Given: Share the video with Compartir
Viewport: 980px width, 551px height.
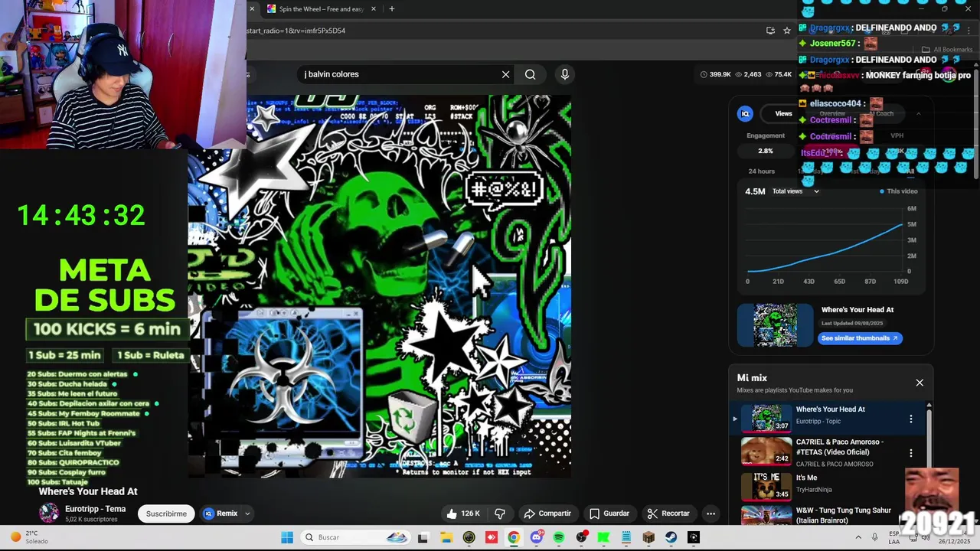Looking at the screenshot, I should click(x=547, y=514).
